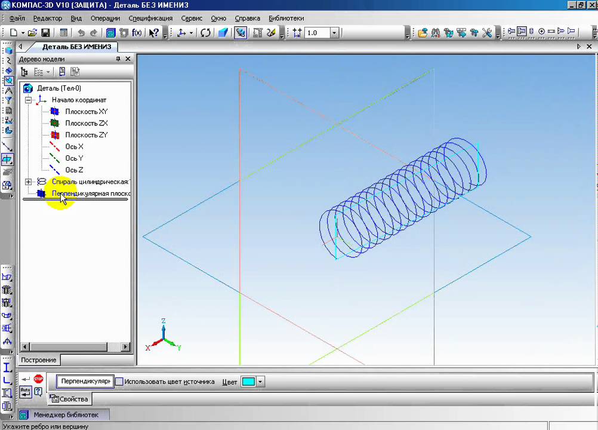598x430 pixels.
Task: Open the Справка menu
Action: [248, 18]
